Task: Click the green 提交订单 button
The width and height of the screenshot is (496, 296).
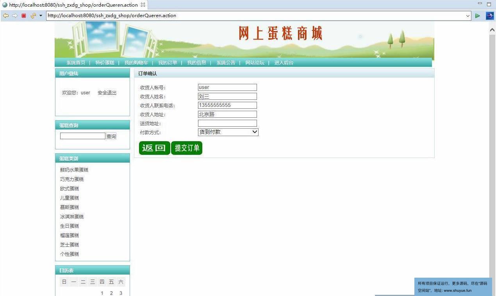Action: tap(187, 148)
